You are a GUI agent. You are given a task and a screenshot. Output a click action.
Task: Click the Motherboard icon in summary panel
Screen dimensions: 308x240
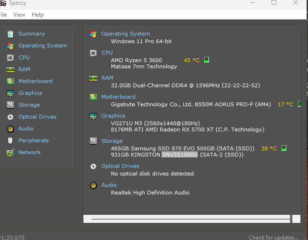[93, 97]
